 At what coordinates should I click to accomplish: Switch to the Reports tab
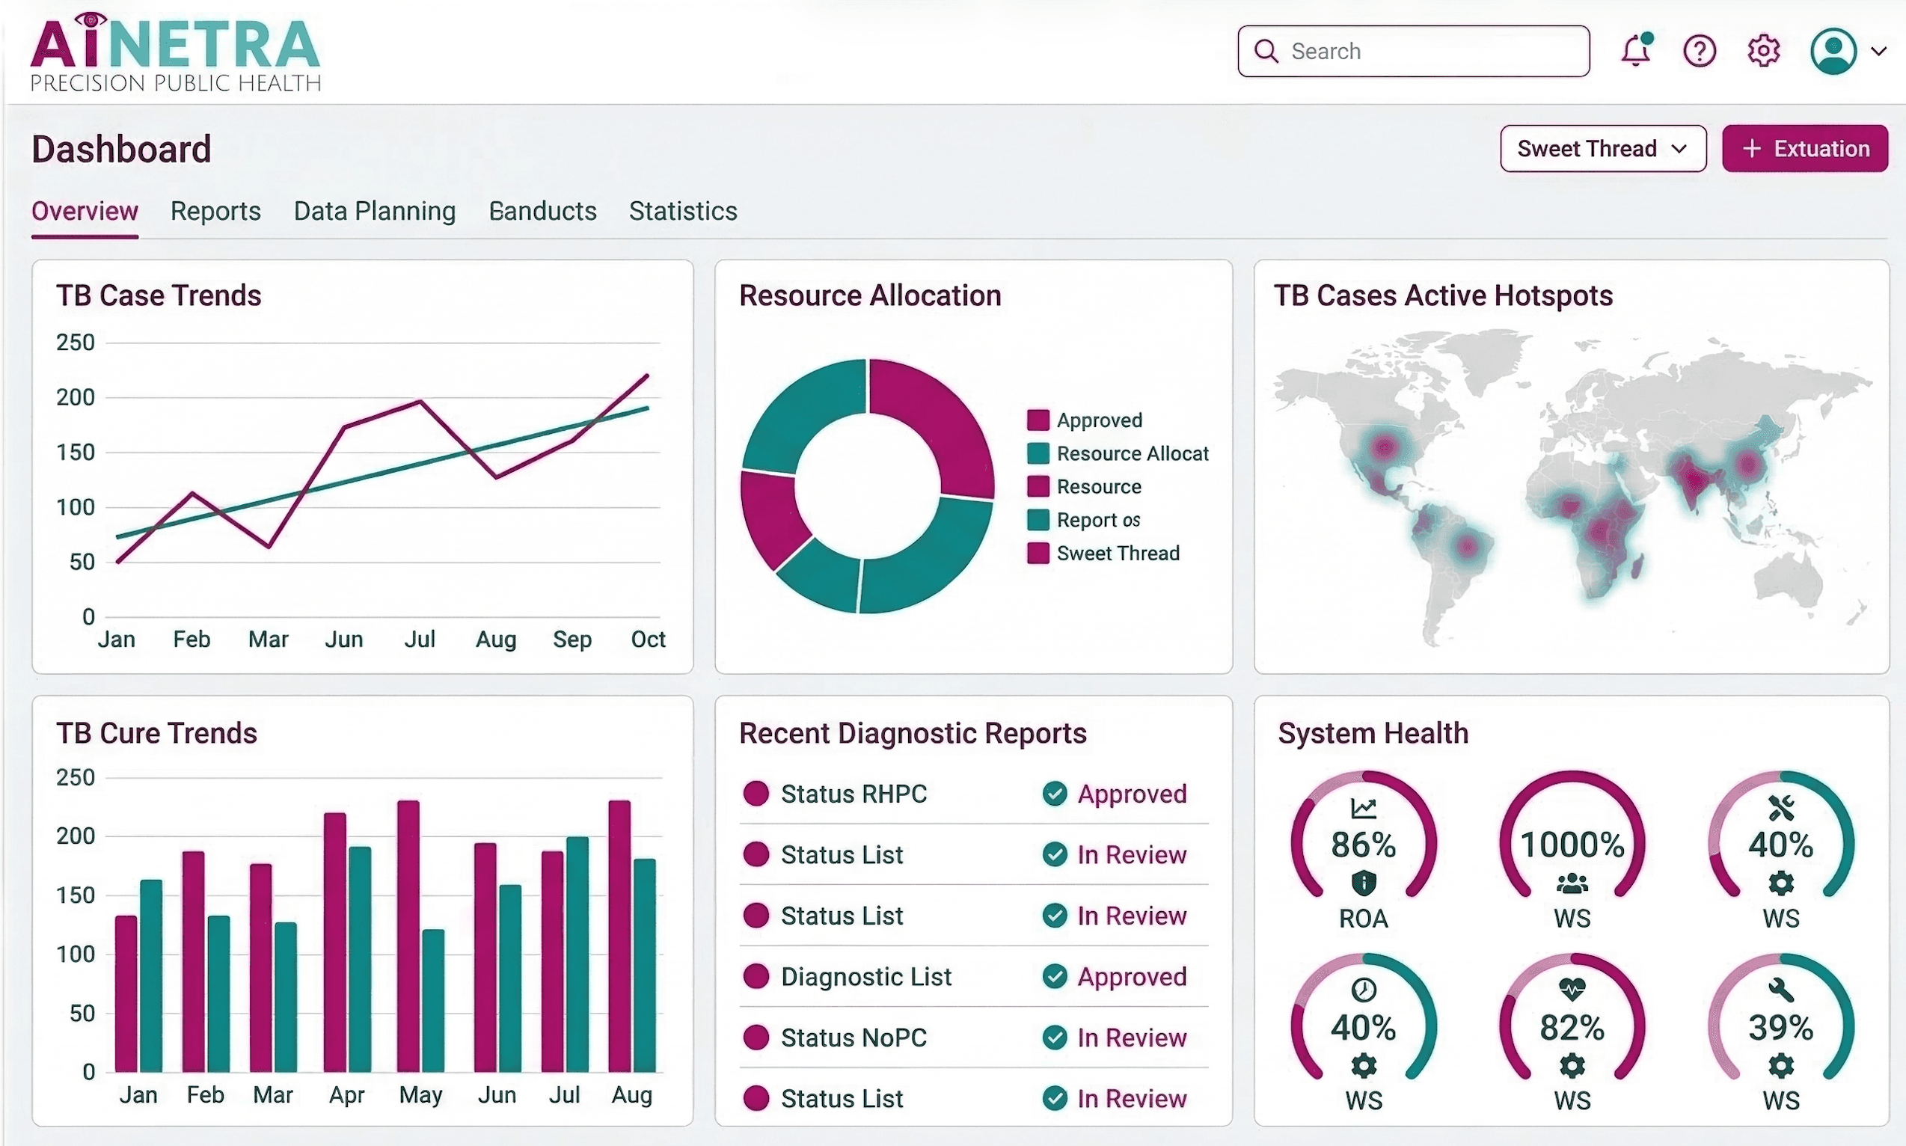(x=215, y=211)
